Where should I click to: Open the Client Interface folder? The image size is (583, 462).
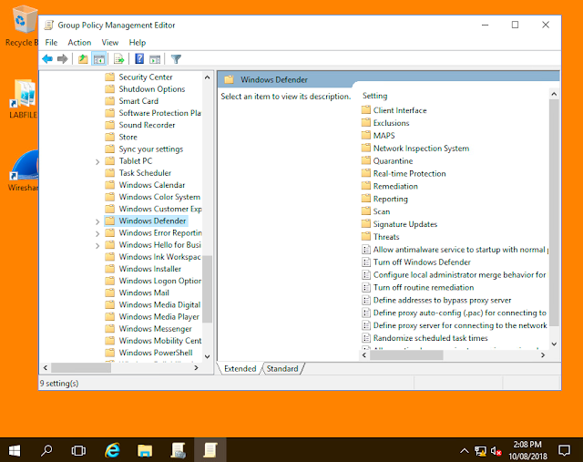tap(400, 110)
